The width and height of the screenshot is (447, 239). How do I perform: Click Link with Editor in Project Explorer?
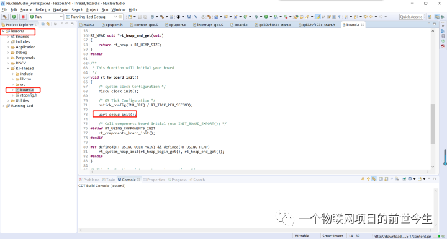48,24
